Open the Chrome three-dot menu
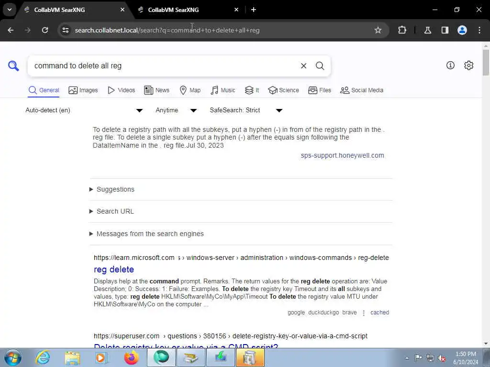The height and width of the screenshot is (367, 490). [479, 30]
